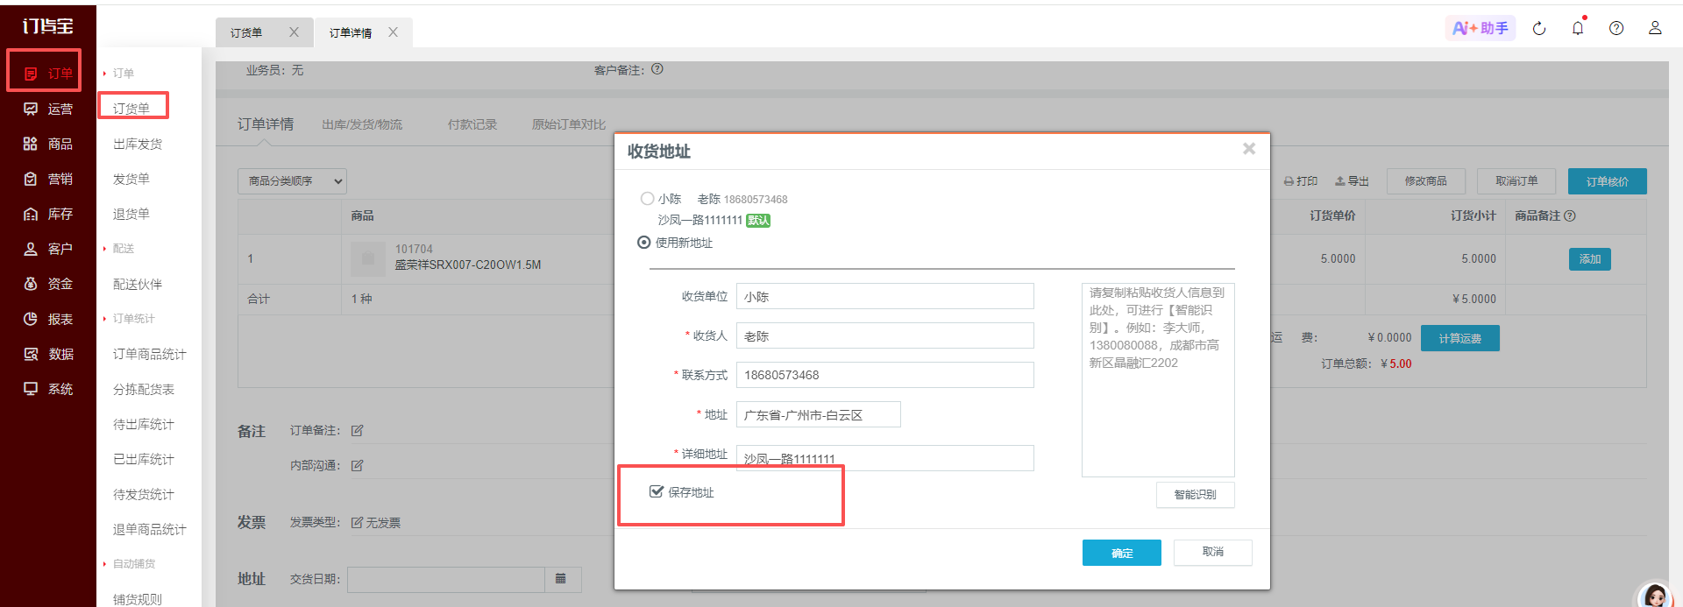The width and height of the screenshot is (1683, 607).
Task: Click the 客户备注 help icon
Action: pyautogui.click(x=657, y=69)
